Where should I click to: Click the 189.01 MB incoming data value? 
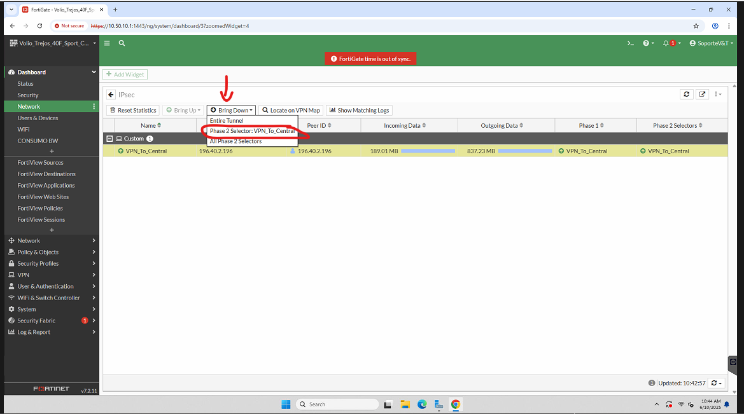(384, 151)
